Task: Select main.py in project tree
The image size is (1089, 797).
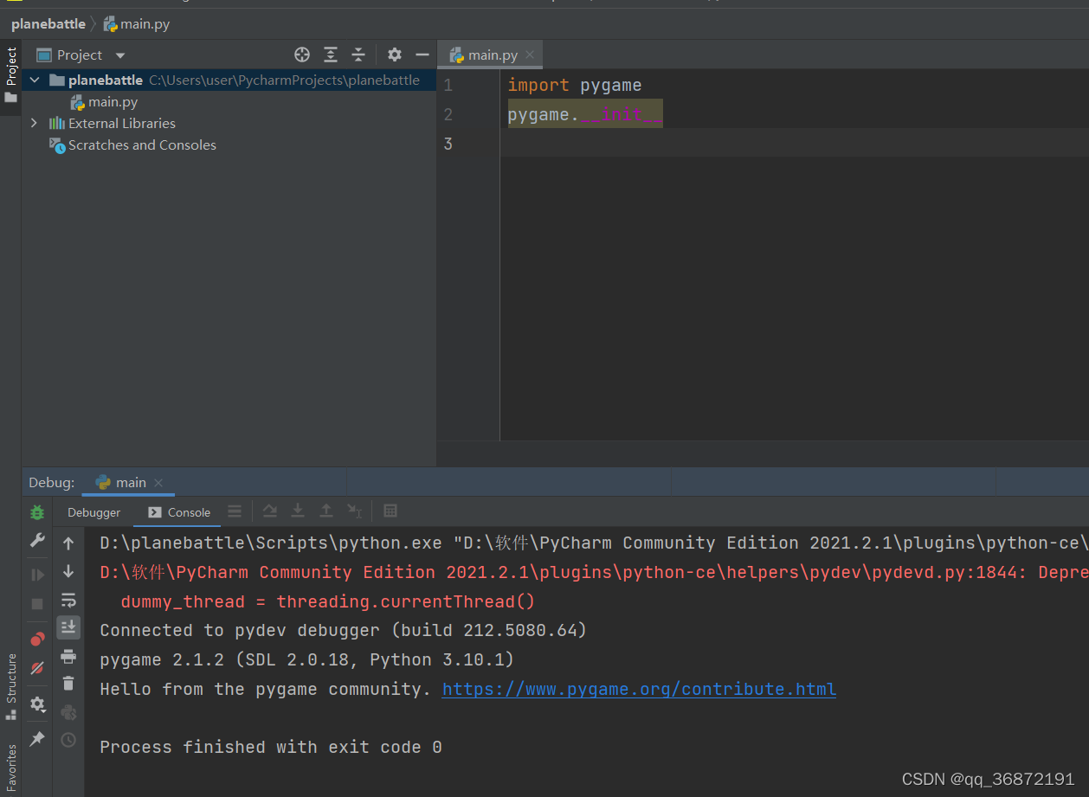Action: tap(113, 101)
